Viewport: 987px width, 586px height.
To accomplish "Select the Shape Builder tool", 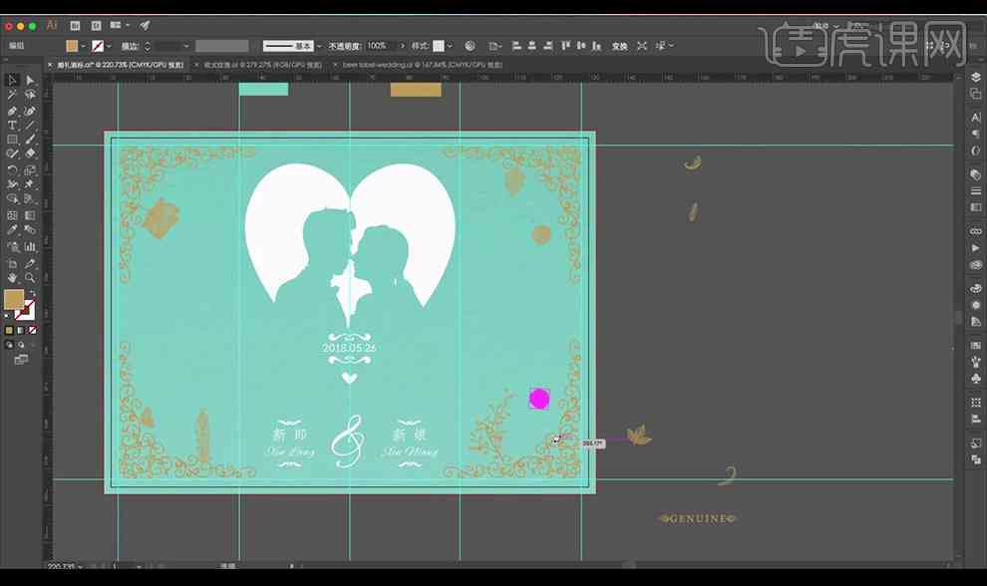I will [x=12, y=199].
